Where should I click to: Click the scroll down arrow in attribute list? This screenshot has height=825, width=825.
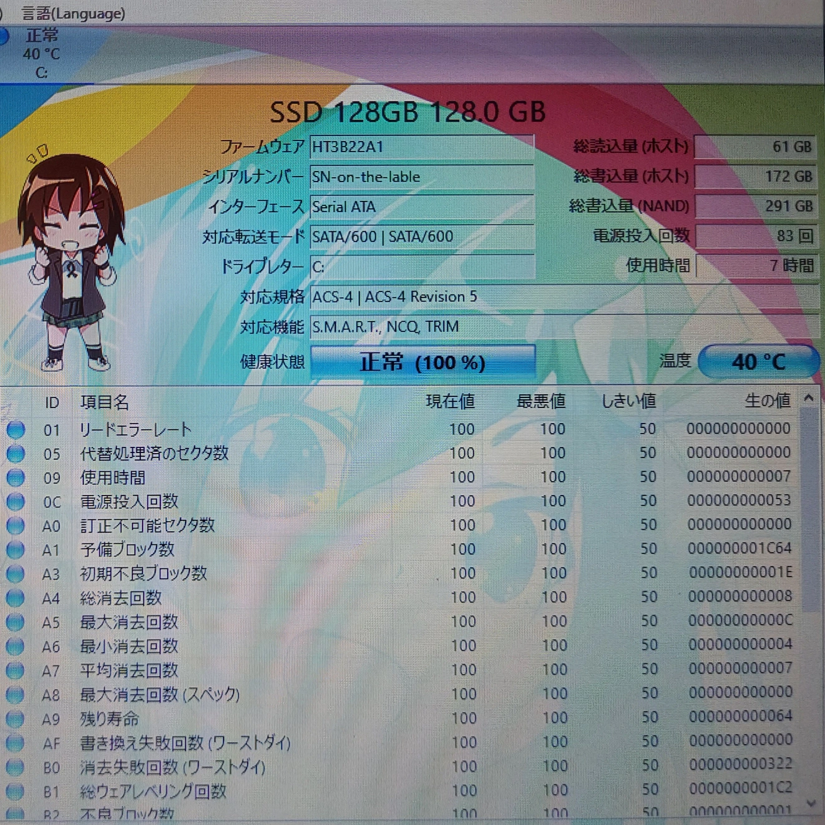[x=811, y=804]
